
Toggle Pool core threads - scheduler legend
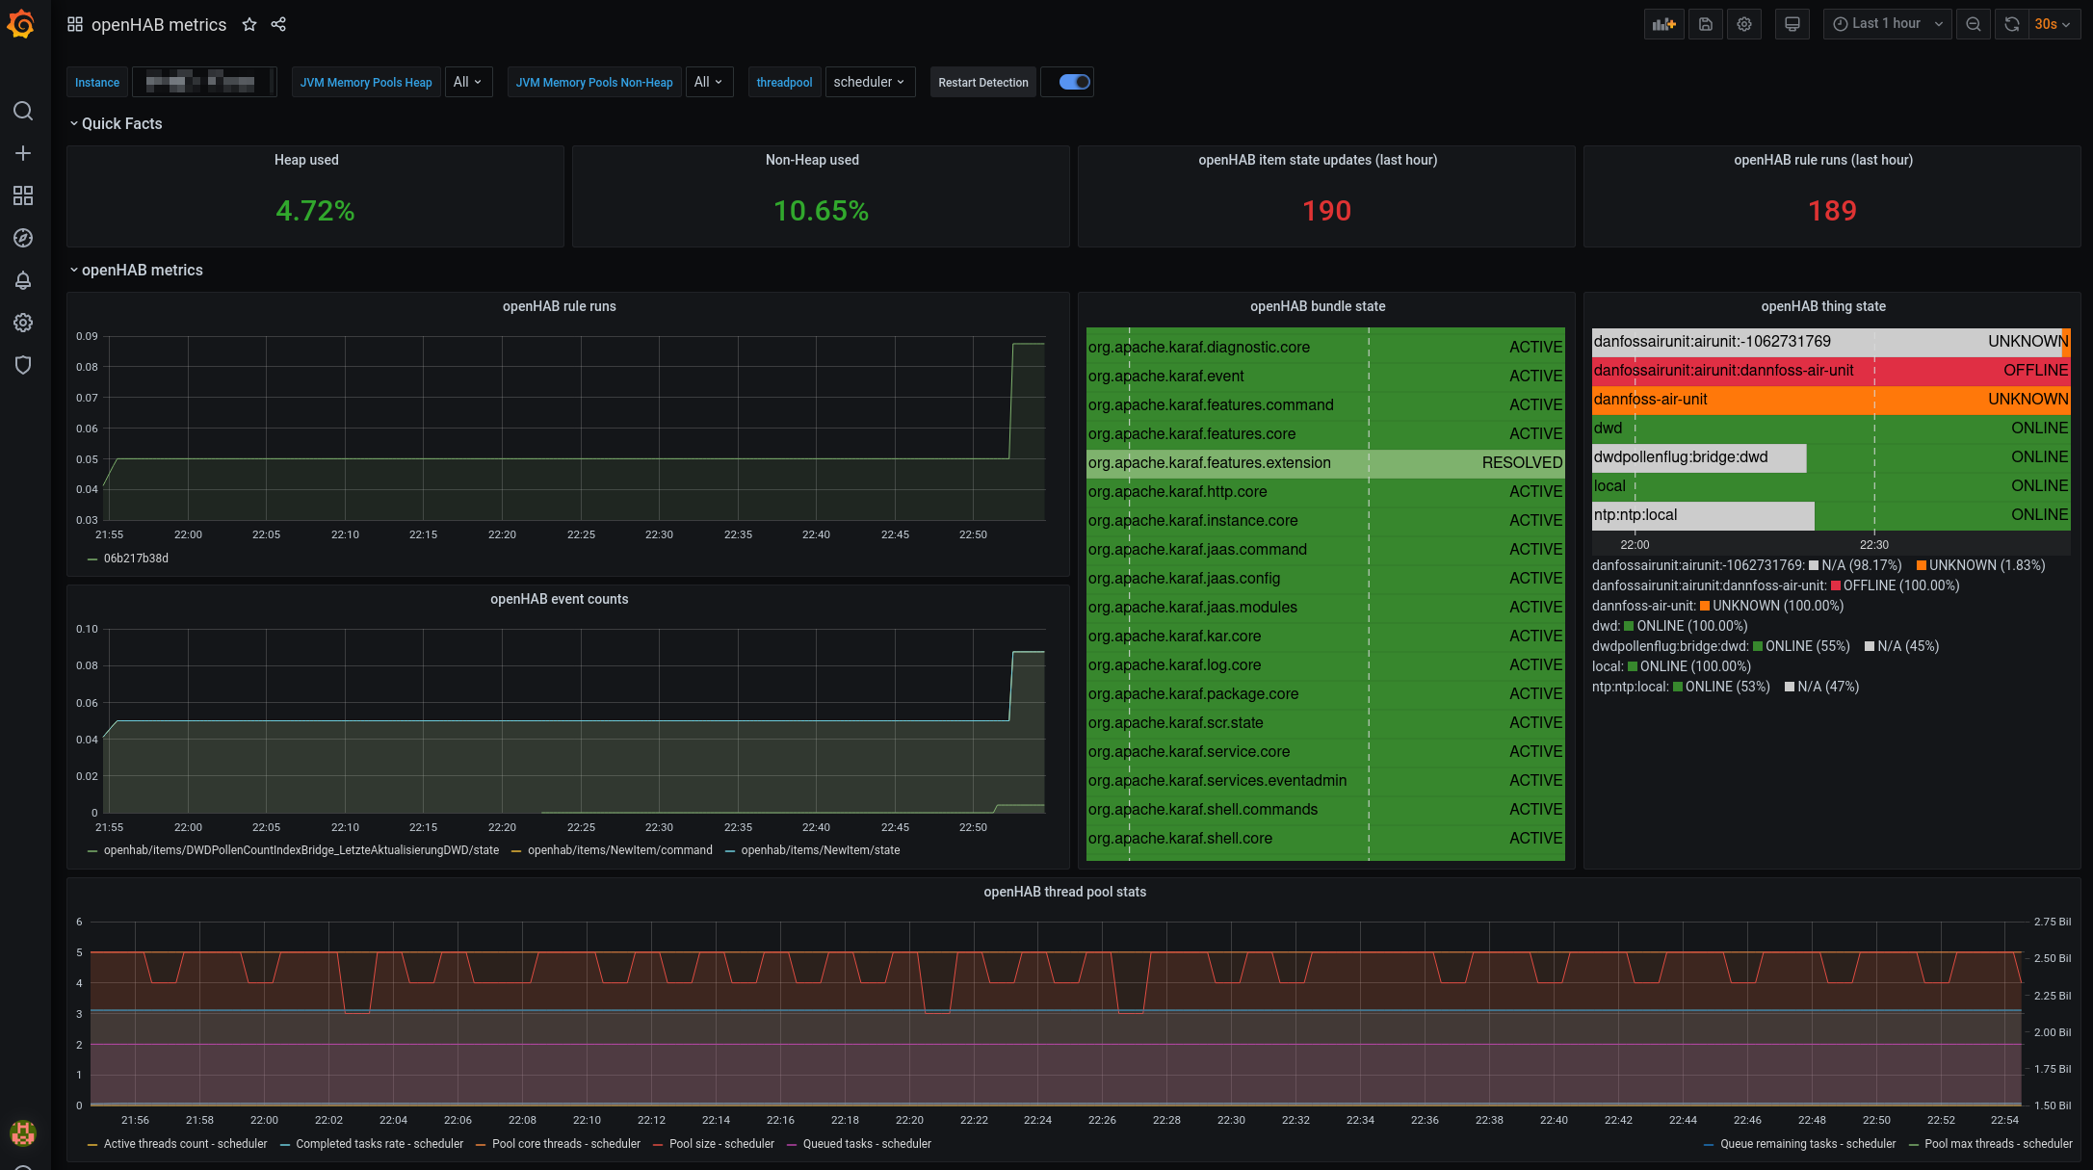(565, 1144)
